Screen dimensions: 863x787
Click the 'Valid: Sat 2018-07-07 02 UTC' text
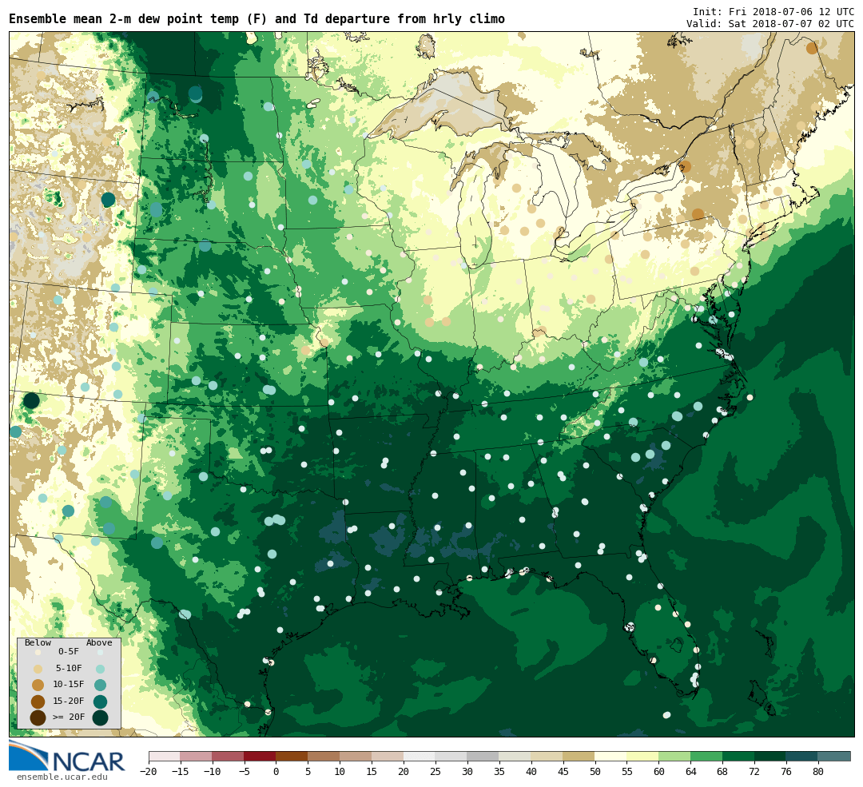click(770, 24)
